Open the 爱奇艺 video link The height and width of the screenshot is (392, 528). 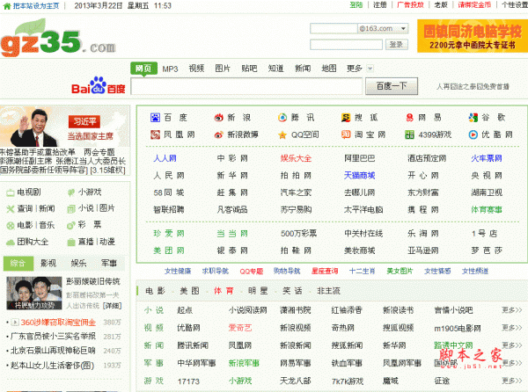click(x=240, y=328)
